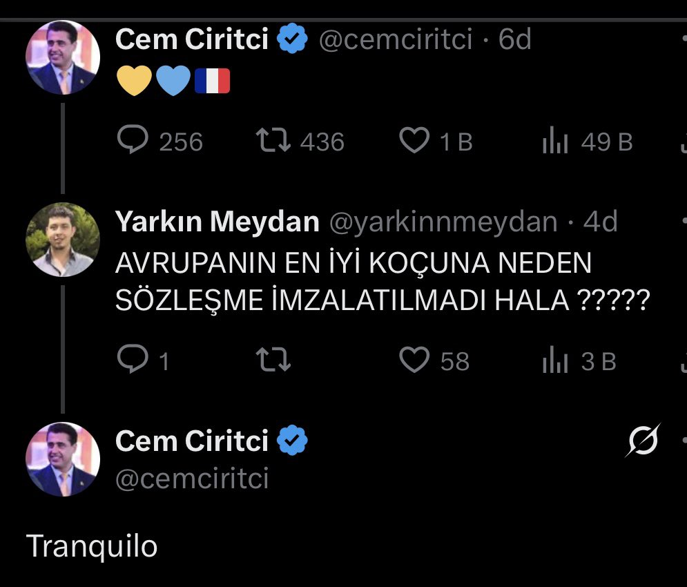
Task: View analytics showing 49 B views
Action: point(555,142)
